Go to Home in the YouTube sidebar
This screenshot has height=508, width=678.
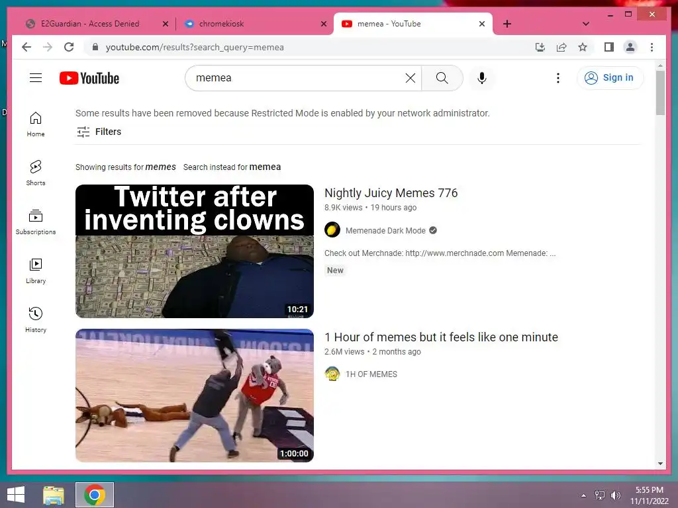(36, 124)
